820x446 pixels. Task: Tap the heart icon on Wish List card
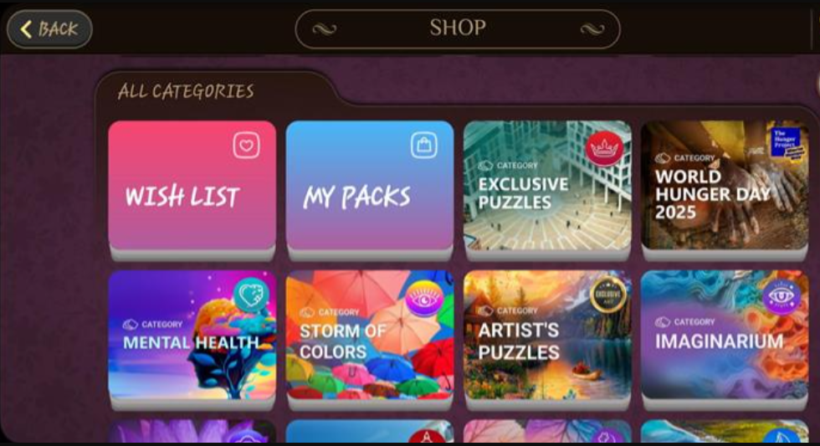coord(246,145)
